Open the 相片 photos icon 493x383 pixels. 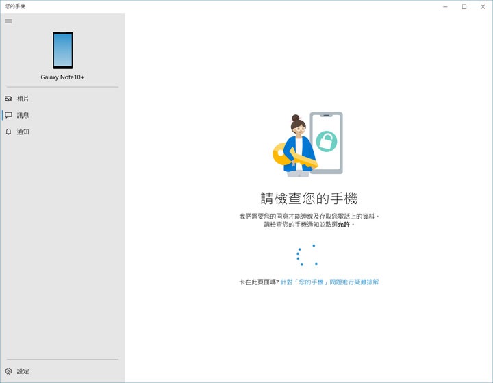tap(8, 99)
